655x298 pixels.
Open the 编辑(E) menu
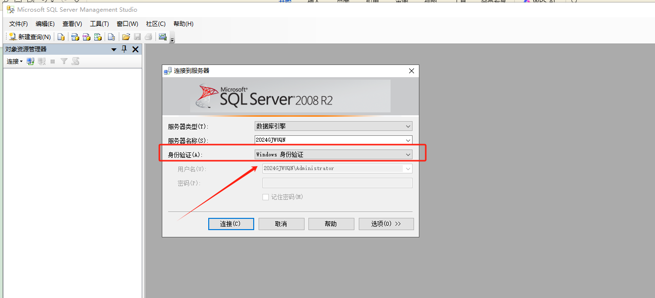(x=45, y=24)
